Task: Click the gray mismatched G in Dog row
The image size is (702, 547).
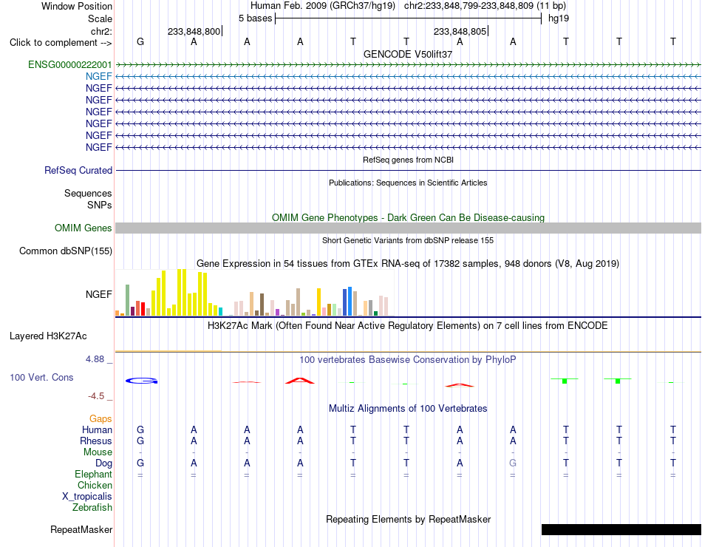Action: pos(513,463)
